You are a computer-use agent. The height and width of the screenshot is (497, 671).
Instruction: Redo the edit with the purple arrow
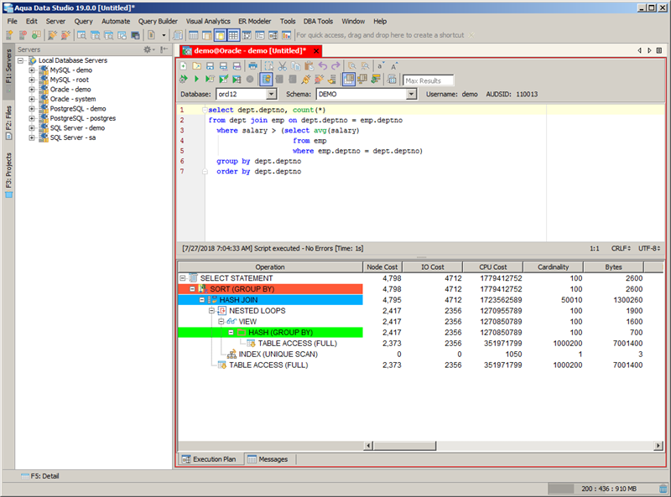click(335, 66)
